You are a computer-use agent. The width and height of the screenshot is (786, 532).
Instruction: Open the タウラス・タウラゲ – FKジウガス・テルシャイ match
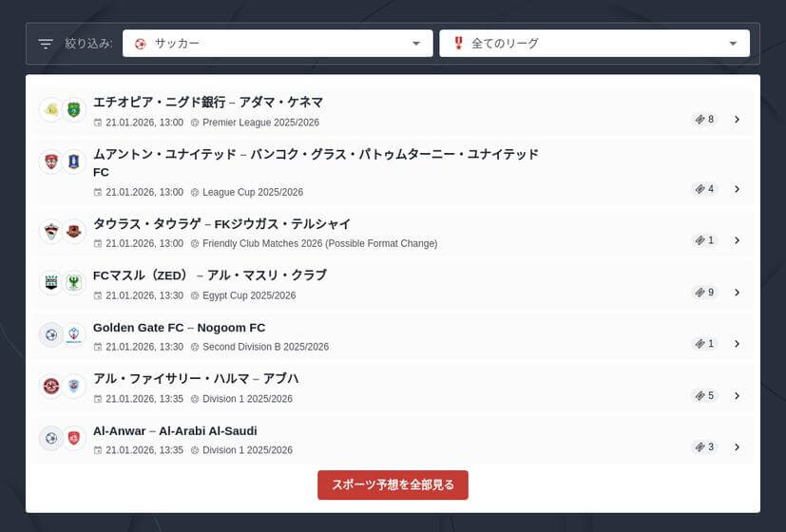pos(221,224)
